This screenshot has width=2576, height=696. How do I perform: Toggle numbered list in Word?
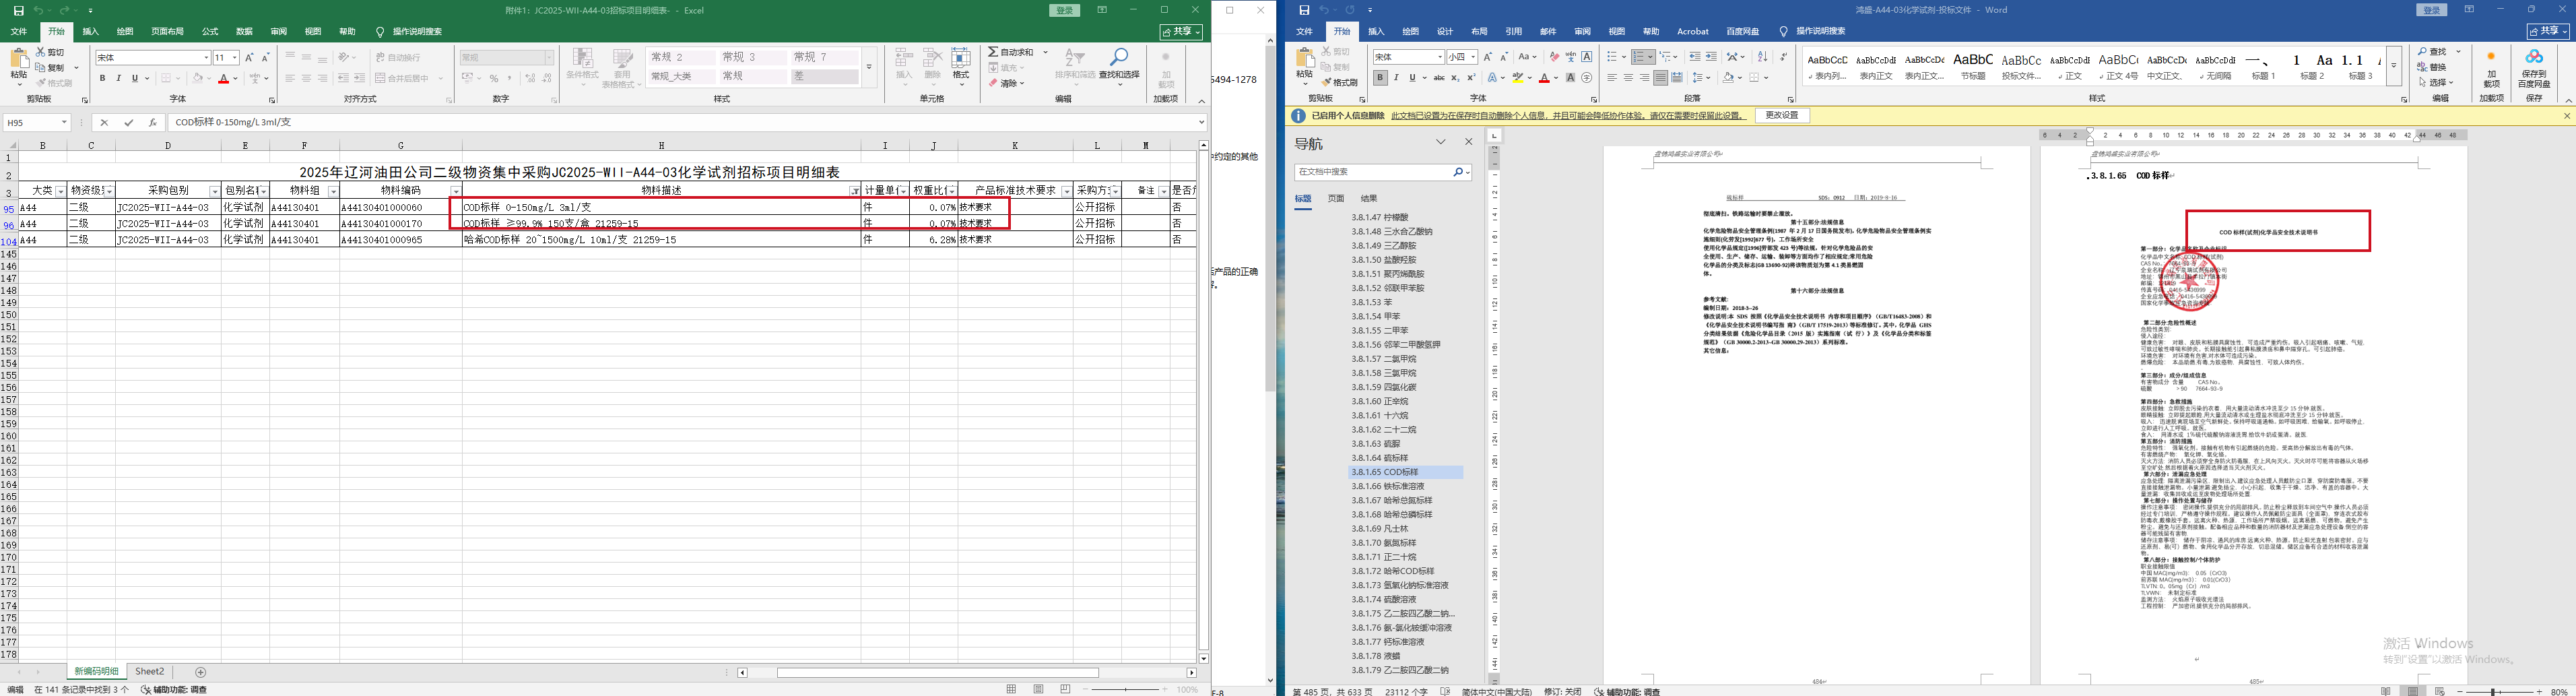1638,57
